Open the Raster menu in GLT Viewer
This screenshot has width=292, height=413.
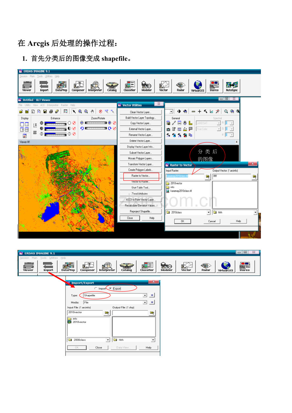[64, 105]
